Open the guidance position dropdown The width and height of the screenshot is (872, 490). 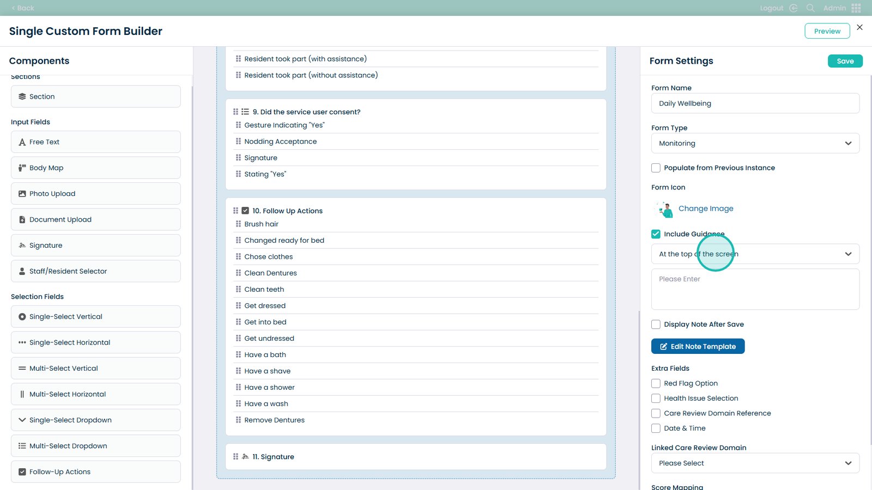[755, 254]
